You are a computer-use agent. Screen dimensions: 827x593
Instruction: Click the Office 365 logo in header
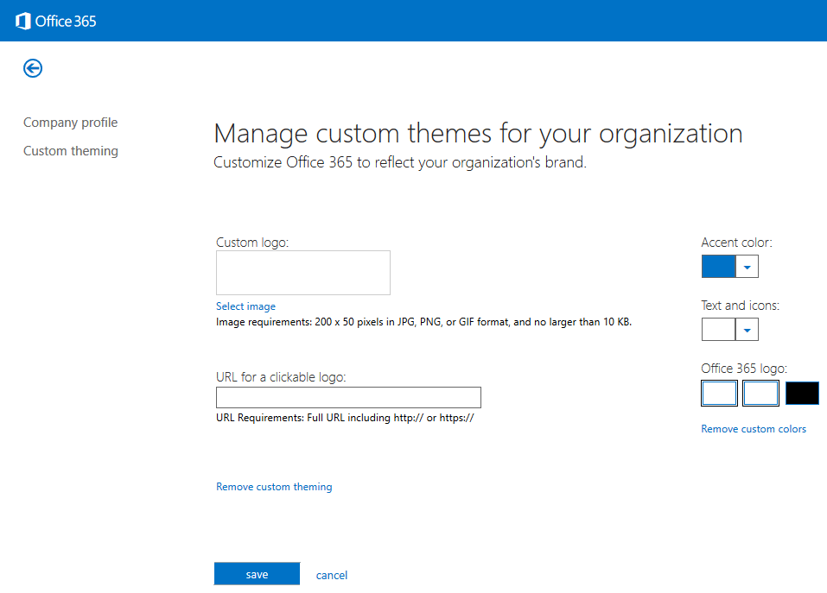pos(56,21)
